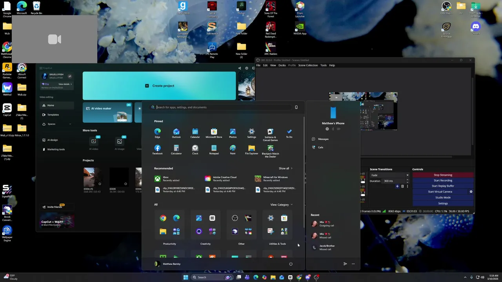The height and width of the screenshot is (282, 502).
Task: Remove transition with trash icon in OBS
Action: click(402, 186)
